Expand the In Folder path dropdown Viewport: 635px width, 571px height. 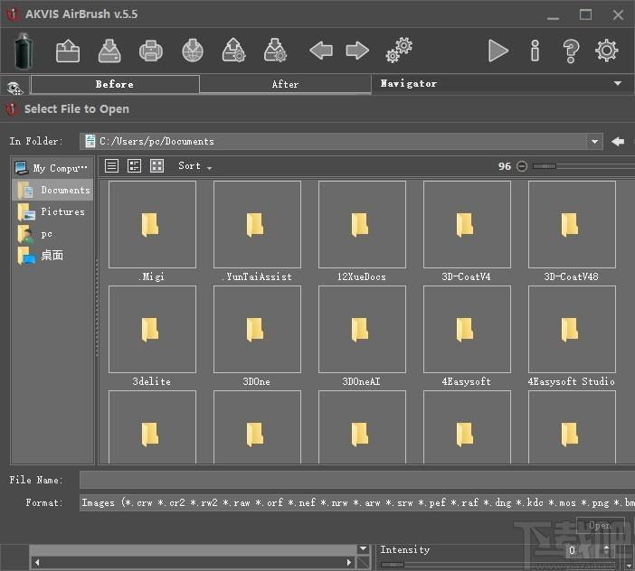pos(594,142)
